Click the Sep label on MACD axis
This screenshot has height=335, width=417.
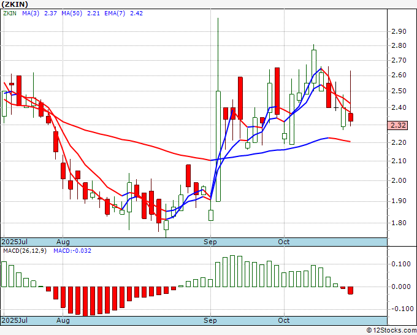tap(210, 320)
